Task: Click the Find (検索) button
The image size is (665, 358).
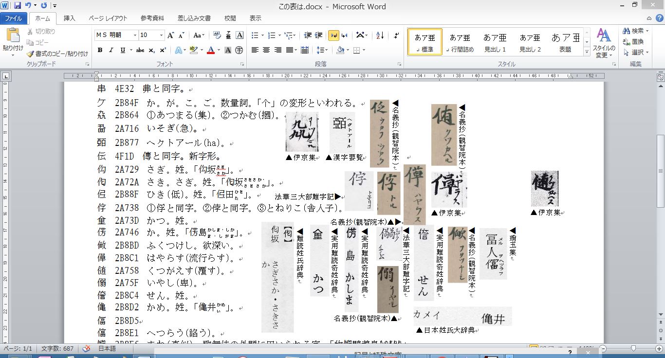Action: click(x=634, y=31)
